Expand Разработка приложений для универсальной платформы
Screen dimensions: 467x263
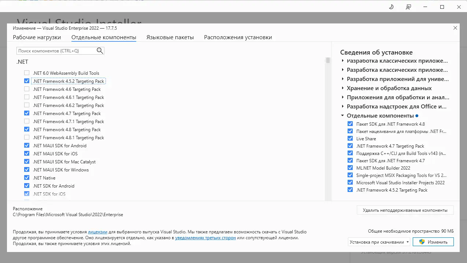(x=342, y=79)
